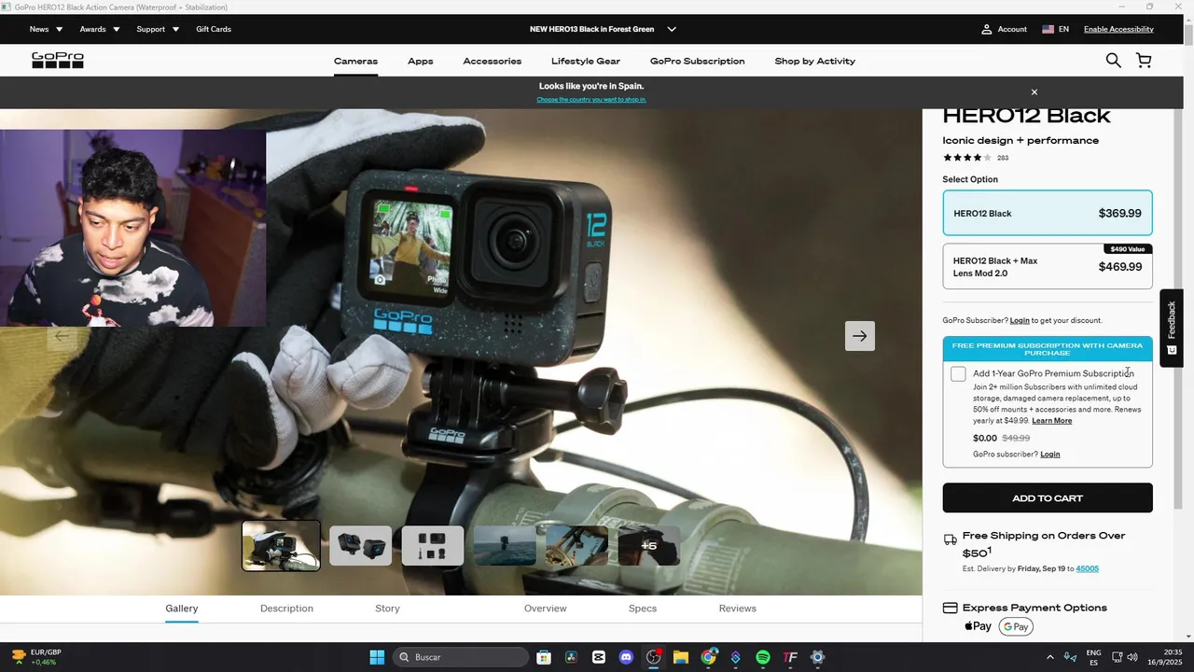
Task: Click Login link for subscriber discount
Action: coord(1020,321)
